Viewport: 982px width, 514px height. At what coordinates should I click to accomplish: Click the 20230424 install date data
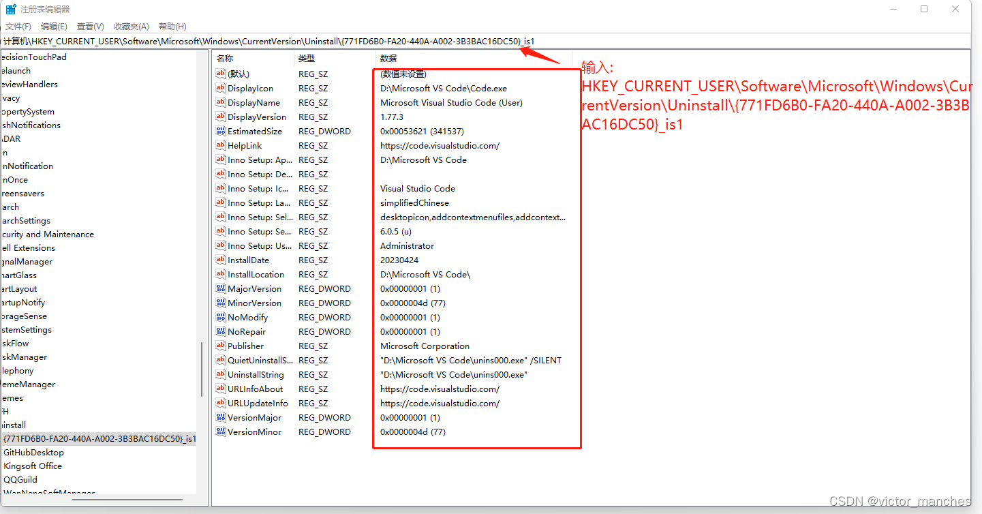pyautogui.click(x=399, y=260)
